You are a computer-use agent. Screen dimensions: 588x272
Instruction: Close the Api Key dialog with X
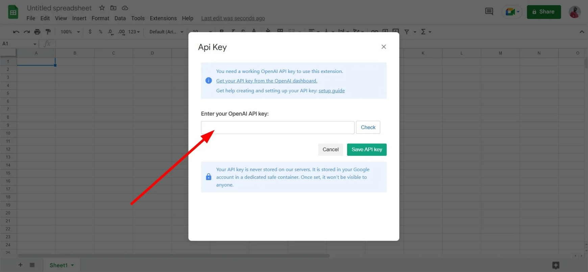384,47
